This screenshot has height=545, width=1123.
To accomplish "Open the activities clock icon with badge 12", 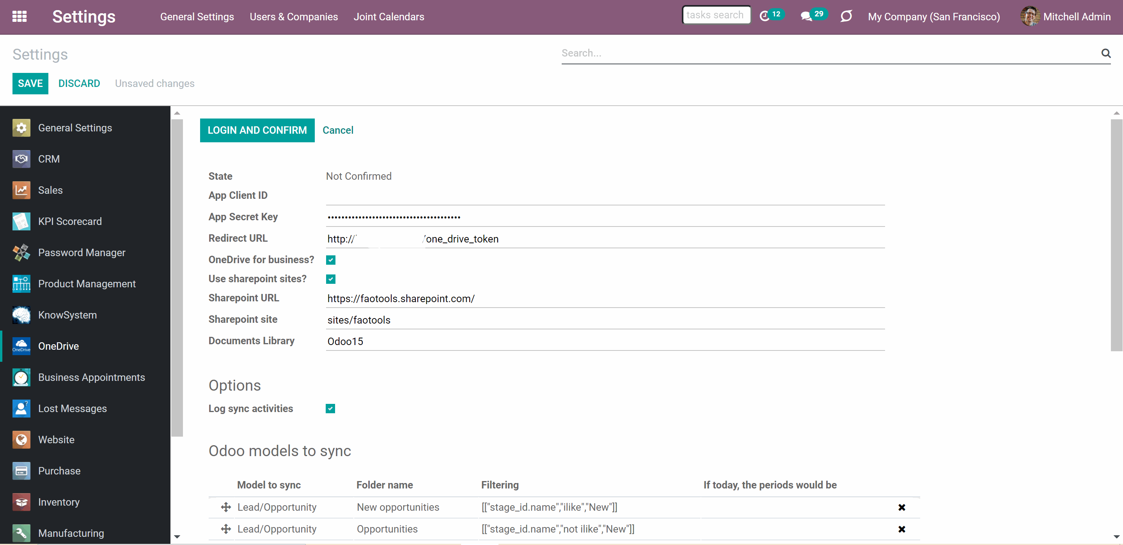I will pos(772,16).
